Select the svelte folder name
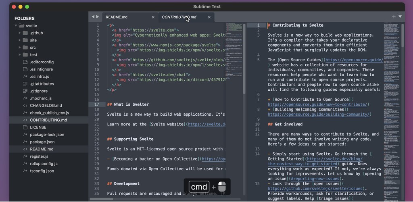Screen dimensions: 413x202 [31, 26]
